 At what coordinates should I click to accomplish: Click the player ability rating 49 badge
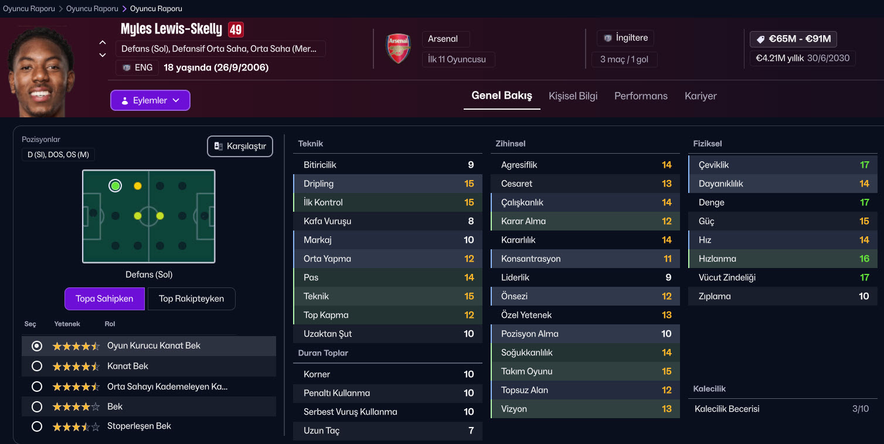pyautogui.click(x=236, y=29)
